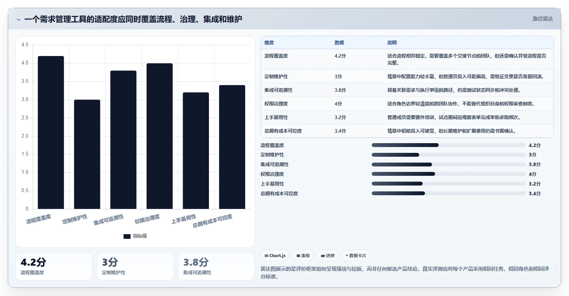Click the 总拥有成本可控度 bar in the chart
Viewport: 569px width, 296px height.
pos(232,147)
